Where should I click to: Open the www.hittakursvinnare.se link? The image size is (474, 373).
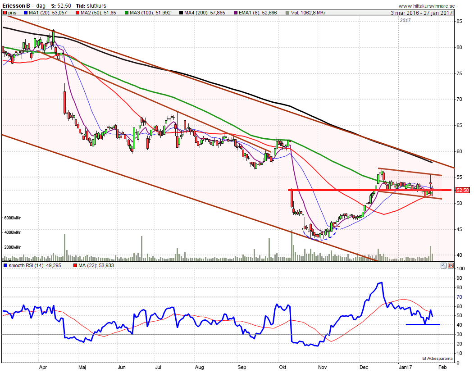pos(427,6)
